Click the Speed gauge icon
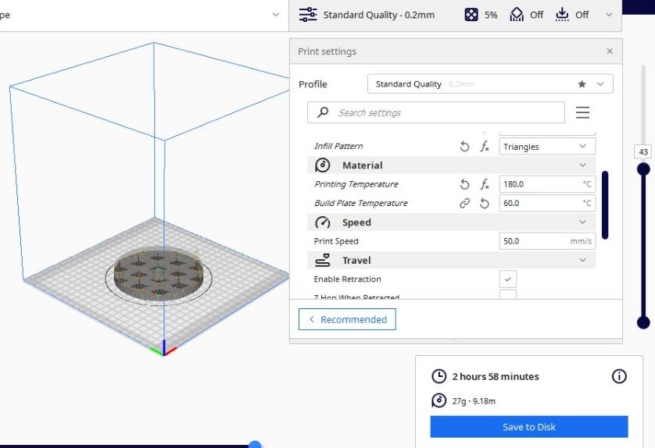Screen dimensions: 655x448 click(x=322, y=222)
